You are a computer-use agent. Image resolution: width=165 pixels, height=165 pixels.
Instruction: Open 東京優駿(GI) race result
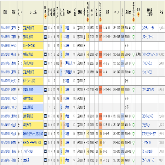[28, 117]
